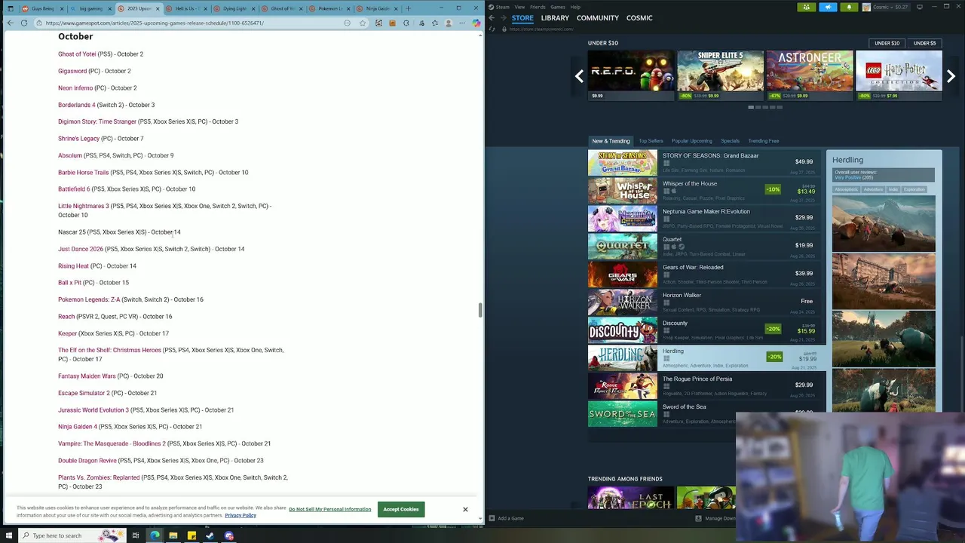This screenshot has width=965, height=543.
Task: Accept cookies on GameSpot
Action: [x=400, y=509]
